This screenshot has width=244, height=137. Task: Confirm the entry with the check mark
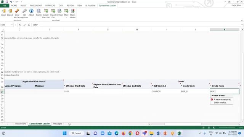coord(24,25)
